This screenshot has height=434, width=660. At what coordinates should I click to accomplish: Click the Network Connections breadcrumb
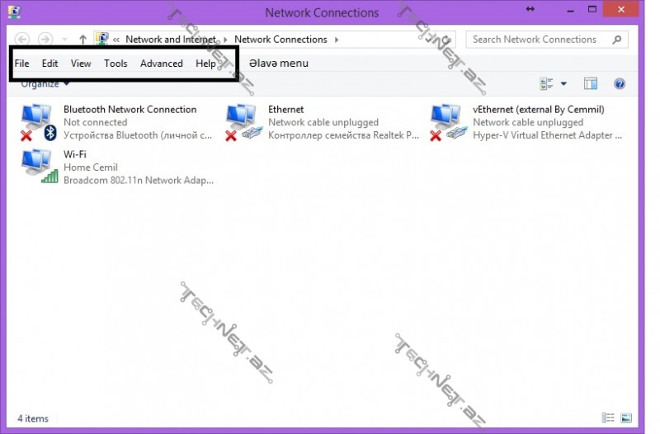pyautogui.click(x=280, y=40)
